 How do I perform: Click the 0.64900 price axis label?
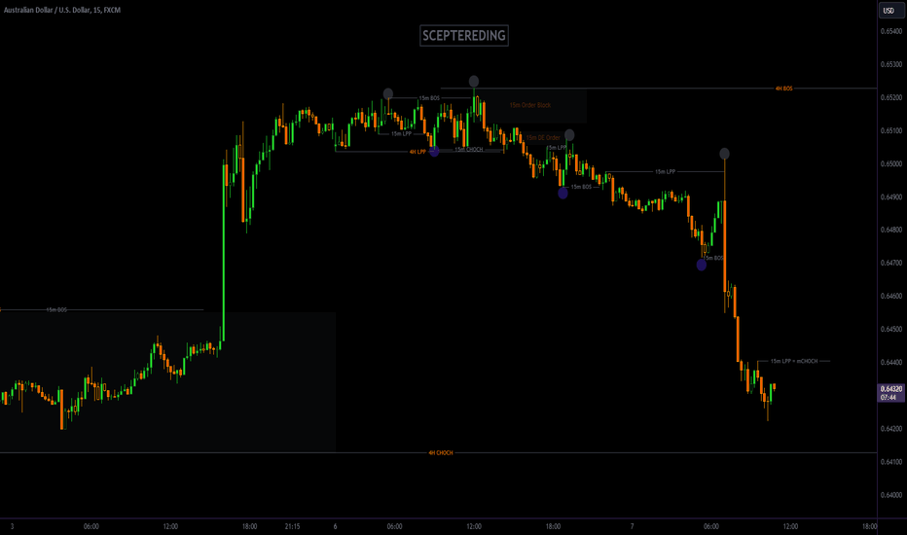[x=890, y=196]
